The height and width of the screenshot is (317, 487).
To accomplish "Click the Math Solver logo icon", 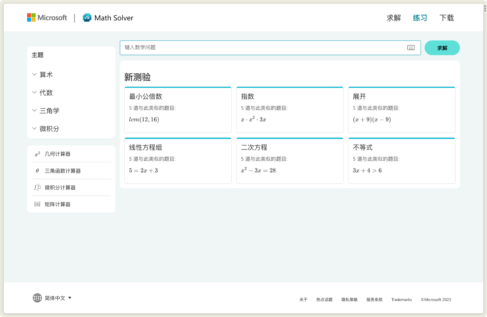I will click(x=86, y=17).
